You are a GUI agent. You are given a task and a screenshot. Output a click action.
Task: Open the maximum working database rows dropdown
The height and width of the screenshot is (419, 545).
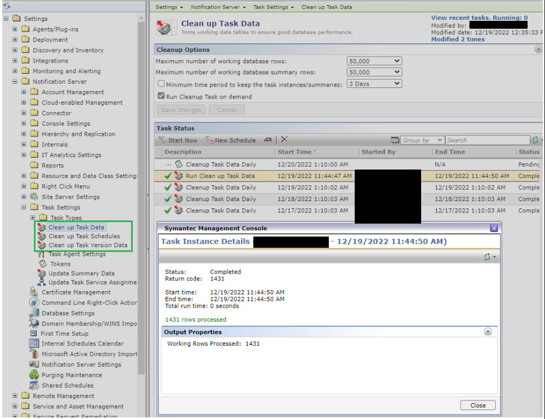click(x=374, y=61)
